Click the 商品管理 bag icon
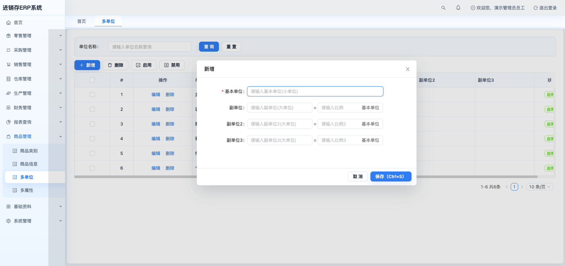 pyautogui.click(x=8, y=136)
